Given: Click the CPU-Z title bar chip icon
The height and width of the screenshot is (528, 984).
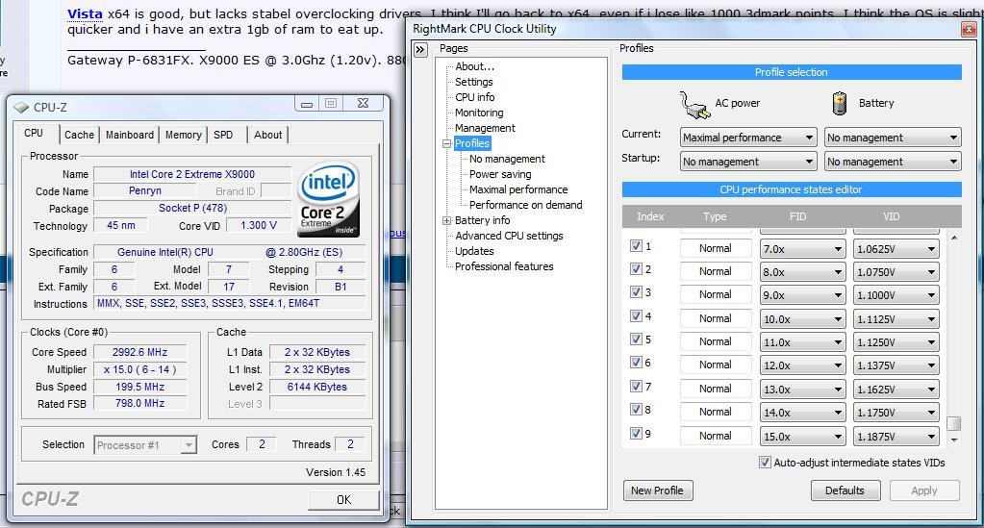Looking at the screenshot, I should pyautogui.click(x=21, y=108).
